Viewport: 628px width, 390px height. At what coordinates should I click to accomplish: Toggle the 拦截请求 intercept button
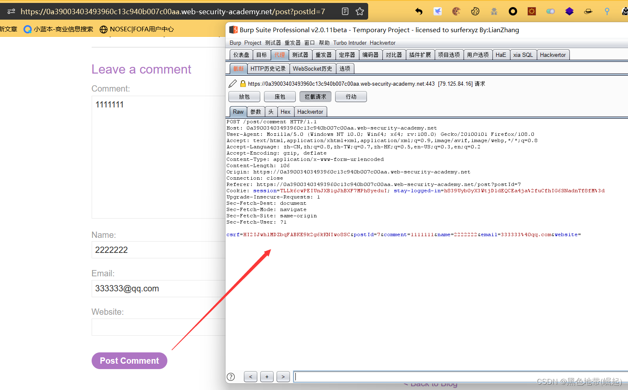click(315, 97)
